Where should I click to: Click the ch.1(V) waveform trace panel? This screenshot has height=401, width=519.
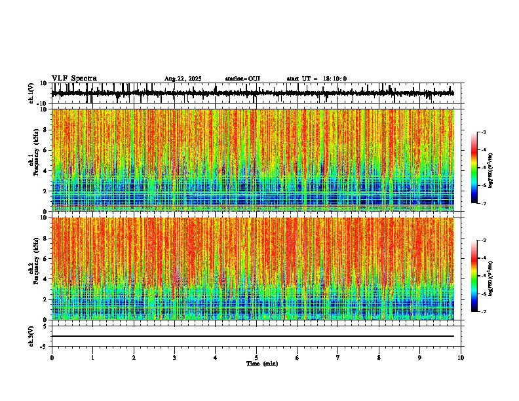coord(256,93)
